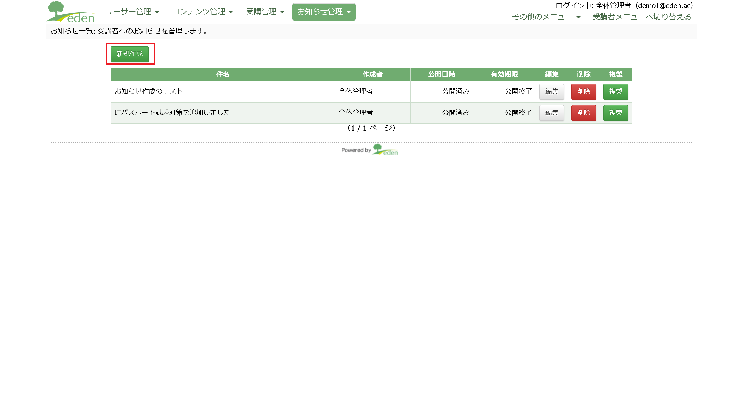The image size is (743, 417).
Task: Click 公開終了 in お知らせ作成のテスト row
Action: 518,92
